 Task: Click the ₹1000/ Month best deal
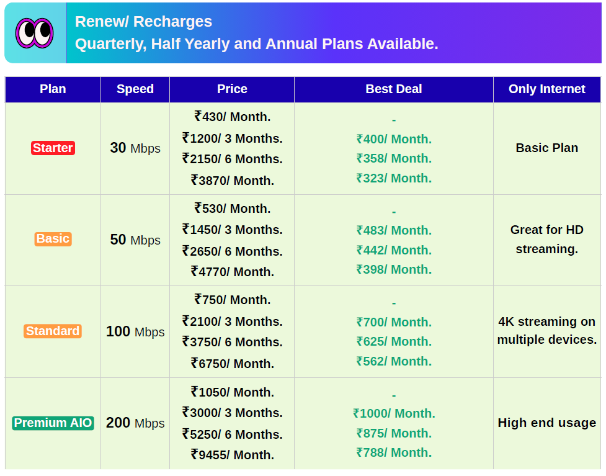[x=394, y=413]
